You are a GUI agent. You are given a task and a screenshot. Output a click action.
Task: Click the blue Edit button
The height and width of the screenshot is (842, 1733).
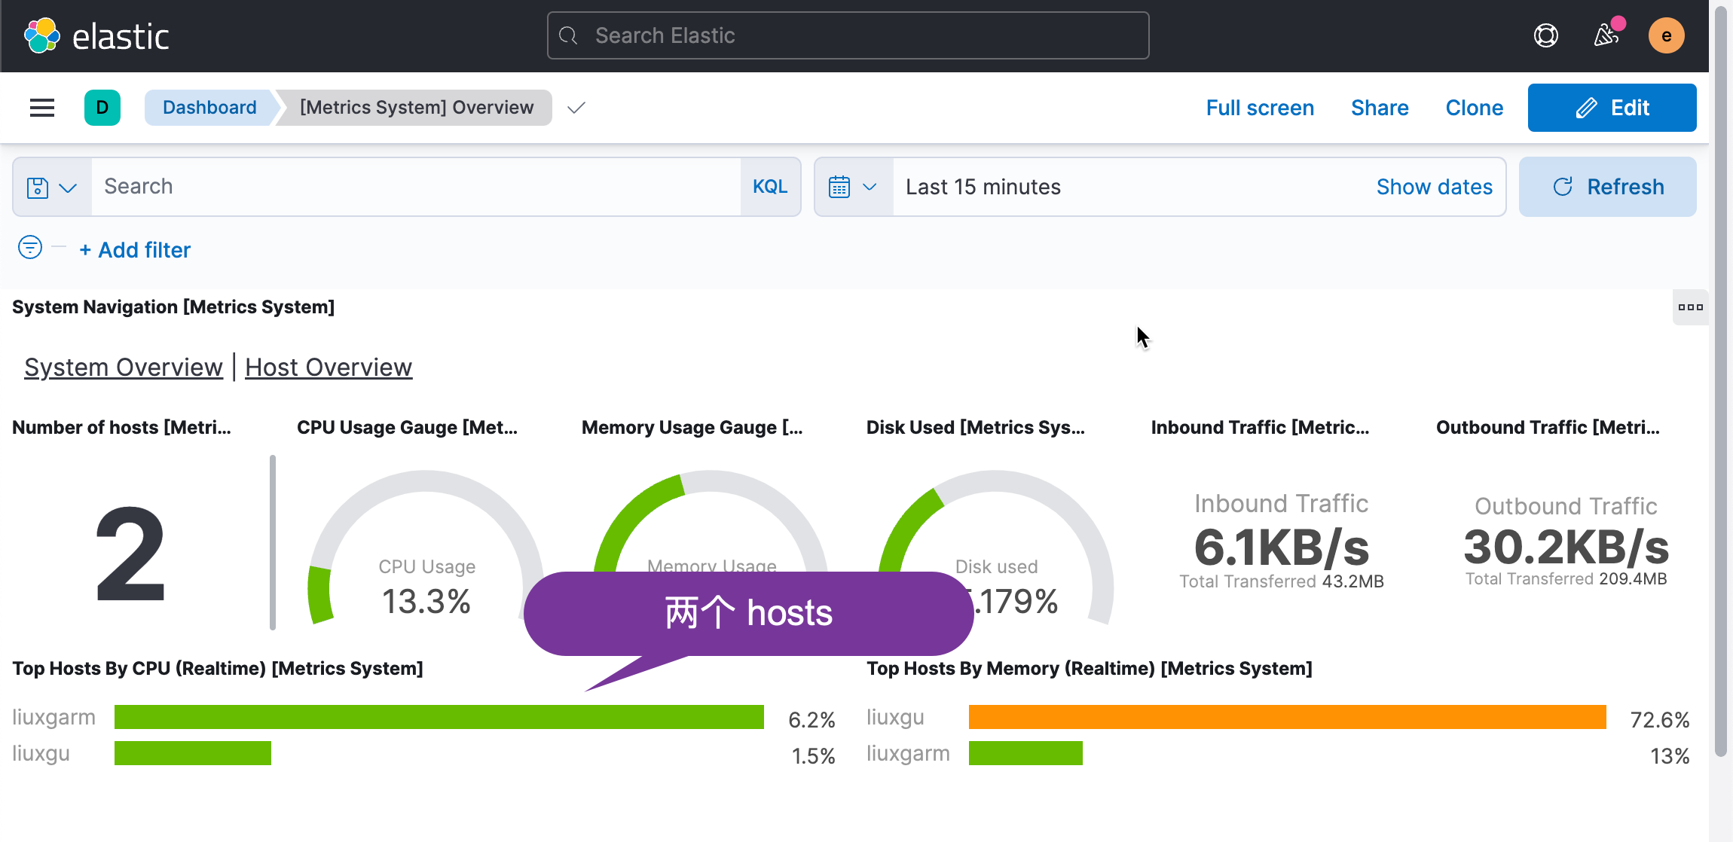(1612, 108)
